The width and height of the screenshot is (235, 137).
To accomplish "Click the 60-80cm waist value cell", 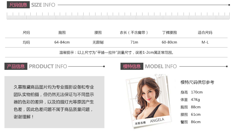I will [169, 42].
